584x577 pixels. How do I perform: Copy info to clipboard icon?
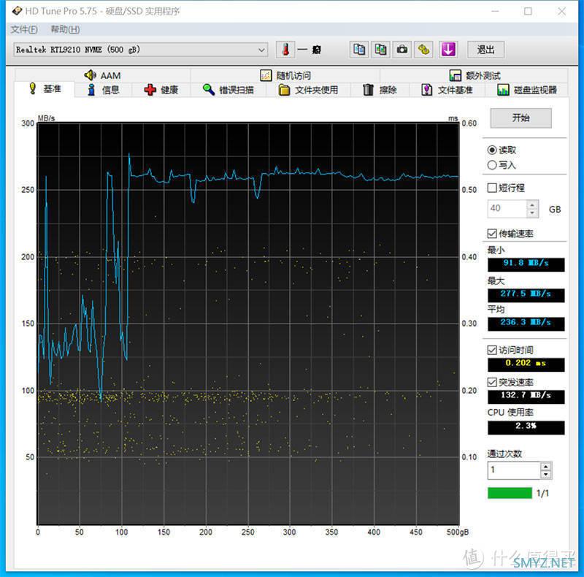(x=359, y=50)
